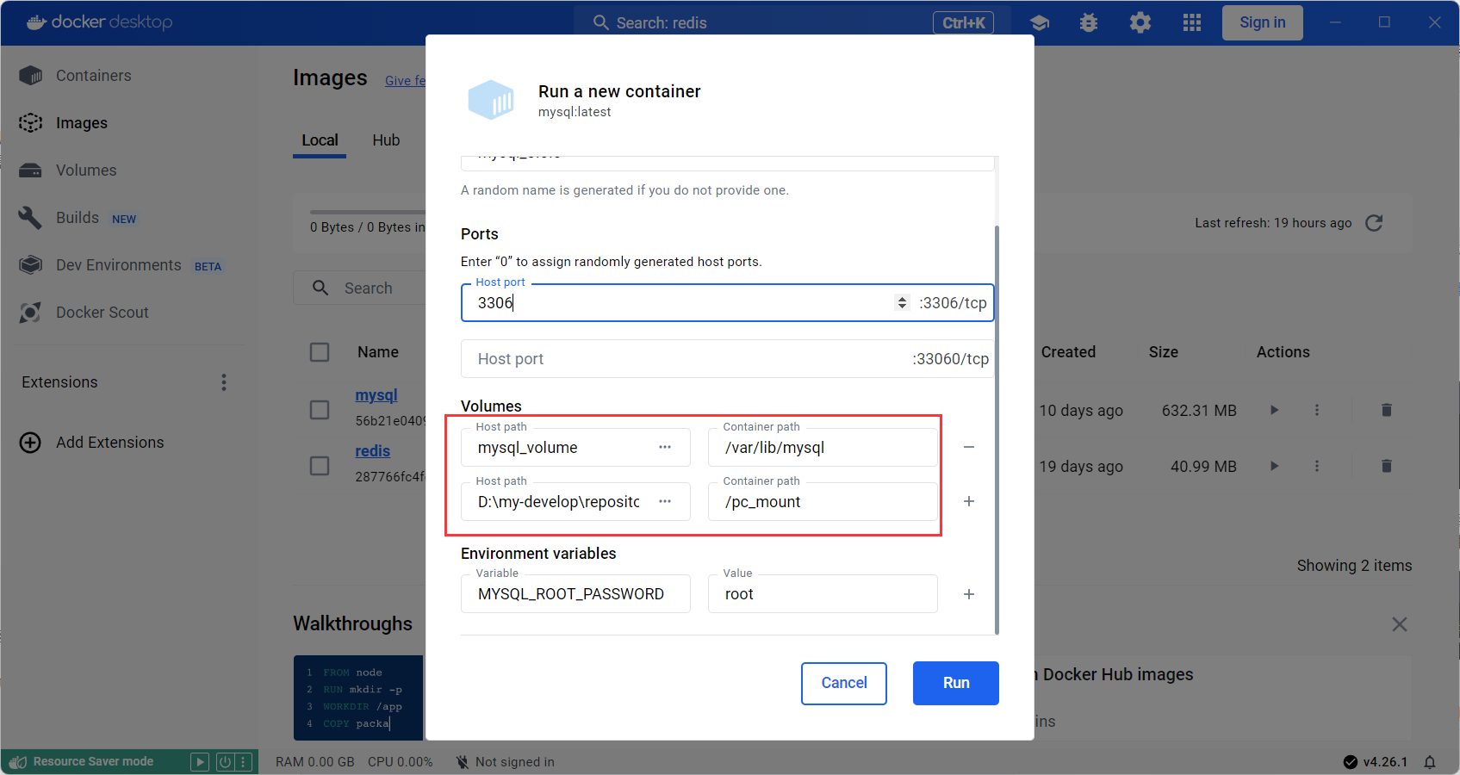Open the Settings gear icon
Image resolution: width=1460 pixels, height=775 pixels.
(1140, 22)
